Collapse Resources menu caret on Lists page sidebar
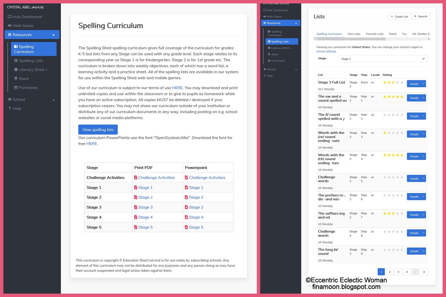Image resolution: width=446 pixels, height=297 pixels. (296, 23)
